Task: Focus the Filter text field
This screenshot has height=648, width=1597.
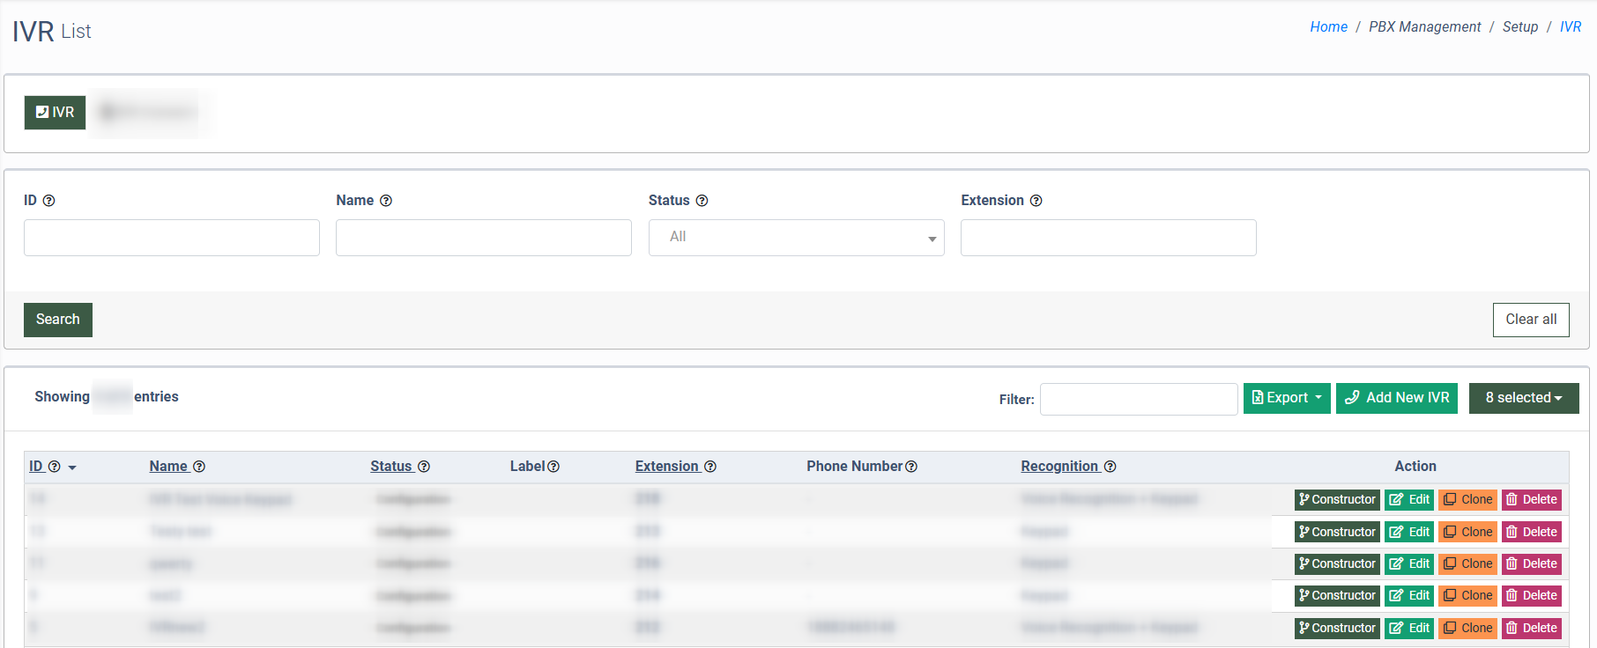Action: (1138, 399)
